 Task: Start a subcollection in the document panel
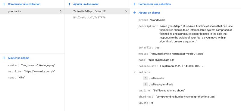pyautogui.click(x=155, y=4)
